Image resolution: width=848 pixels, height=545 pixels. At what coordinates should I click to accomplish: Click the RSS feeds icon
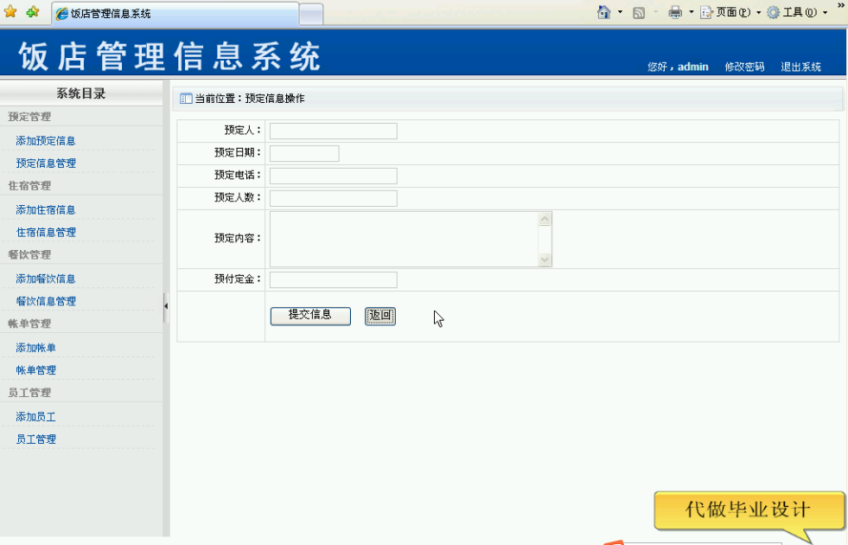click(x=639, y=12)
